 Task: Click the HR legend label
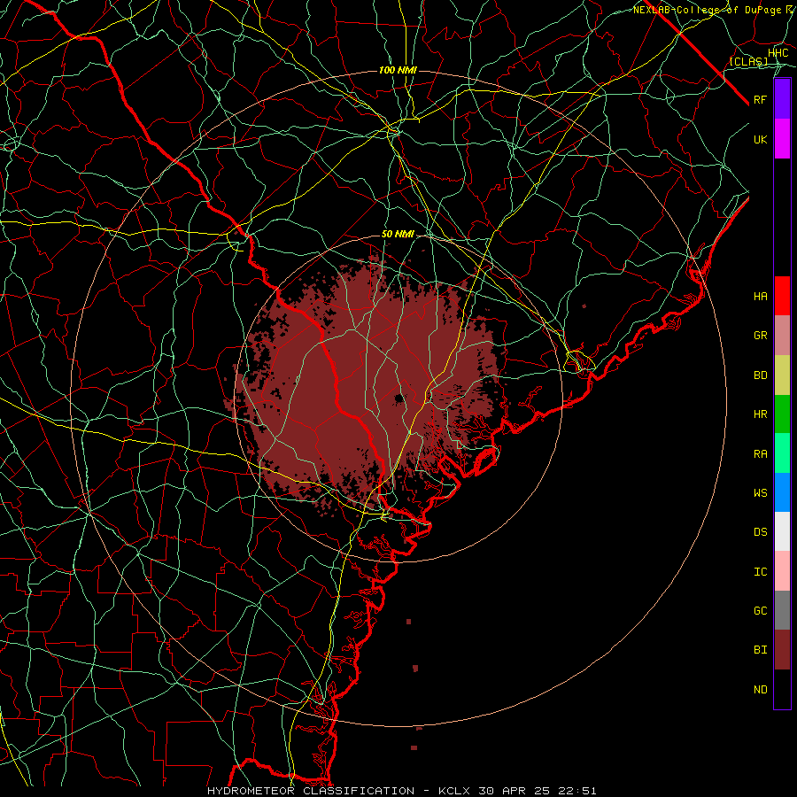pos(760,414)
